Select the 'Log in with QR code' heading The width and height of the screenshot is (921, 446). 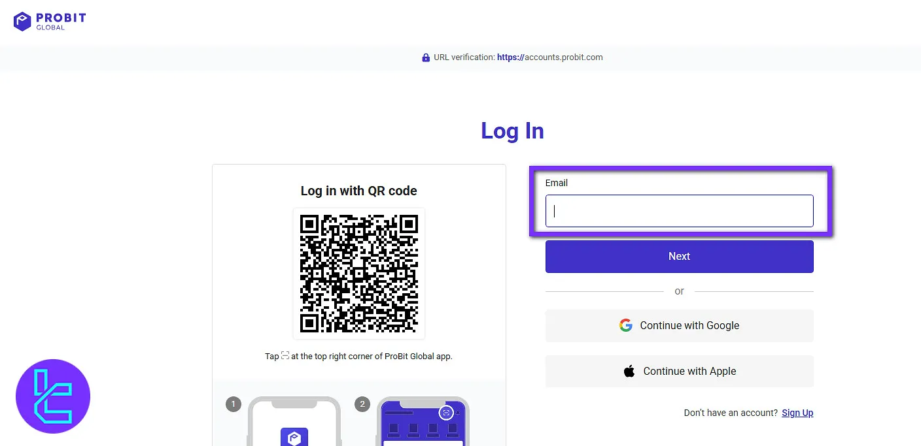[x=358, y=191]
